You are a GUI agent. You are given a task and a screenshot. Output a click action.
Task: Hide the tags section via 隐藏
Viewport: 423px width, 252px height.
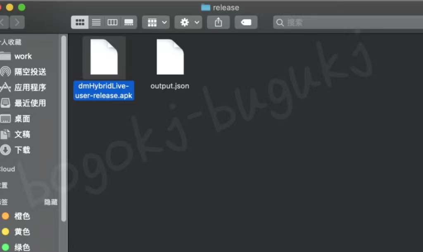(51, 202)
